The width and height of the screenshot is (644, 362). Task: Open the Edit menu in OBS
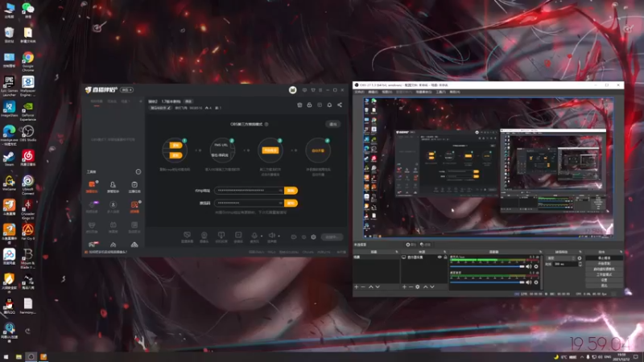point(373,92)
